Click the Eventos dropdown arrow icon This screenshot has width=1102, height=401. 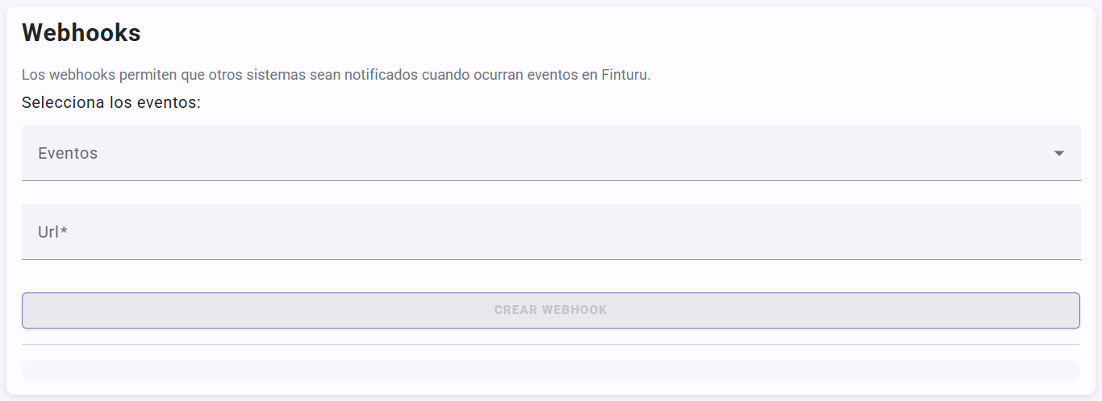1059,153
